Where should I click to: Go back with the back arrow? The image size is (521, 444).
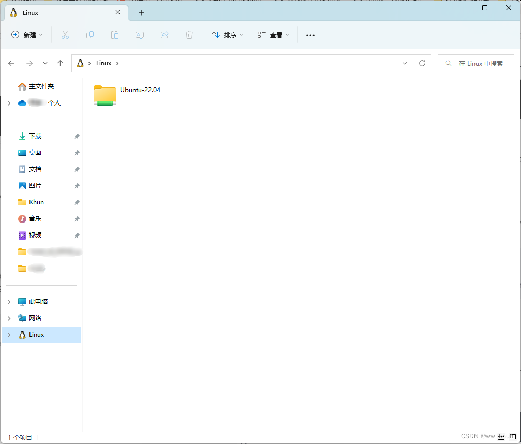point(11,63)
